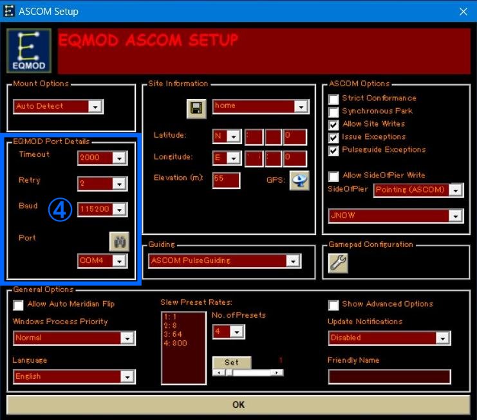Enable Allow Auto Meridian Flip
Image resolution: width=477 pixels, height=420 pixels.
(x=18, y=305)
